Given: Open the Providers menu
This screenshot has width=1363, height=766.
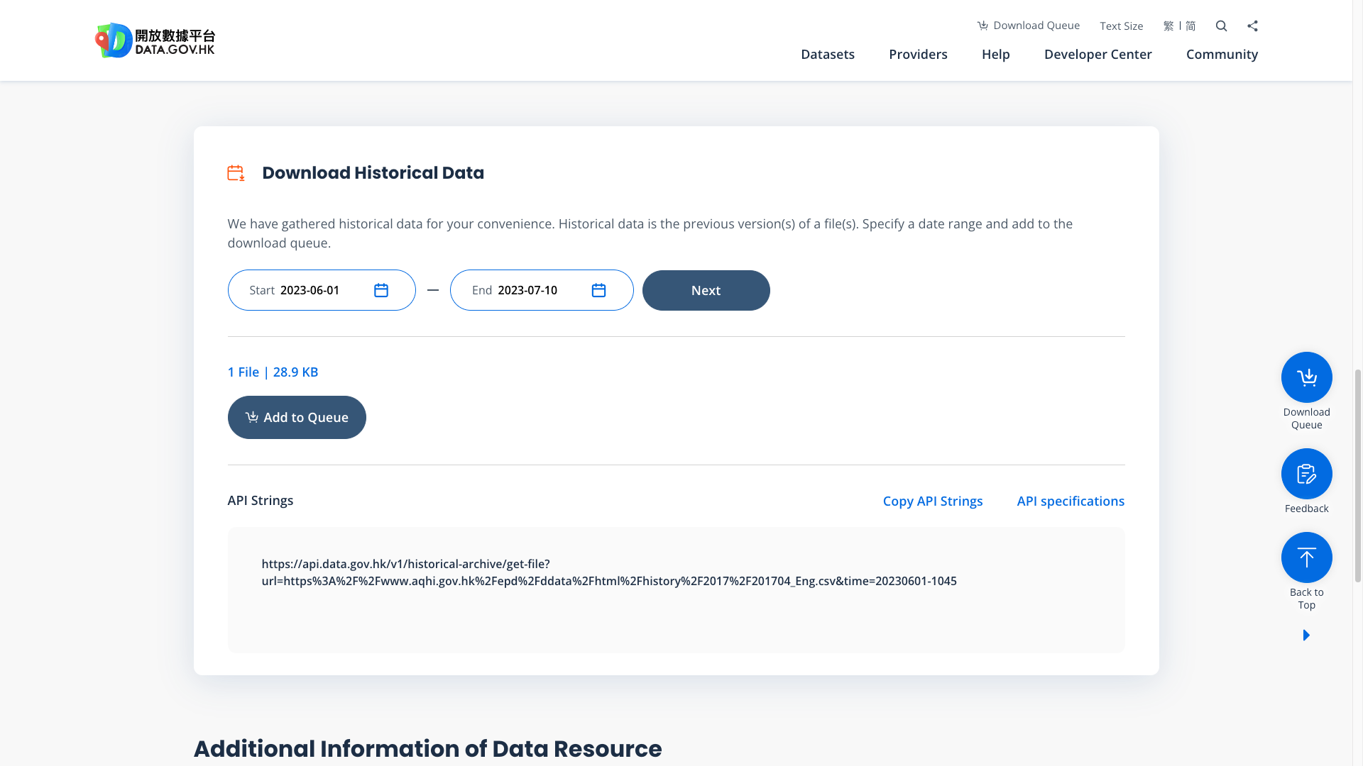Looking at the screenshot, I should [918, 54].
